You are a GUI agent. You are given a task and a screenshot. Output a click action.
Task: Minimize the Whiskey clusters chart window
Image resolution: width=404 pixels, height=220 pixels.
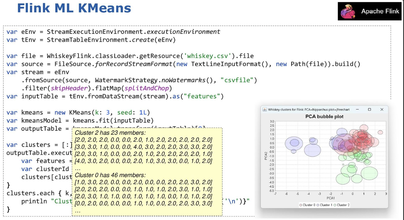pyautogui.click(x=357, y=109)
